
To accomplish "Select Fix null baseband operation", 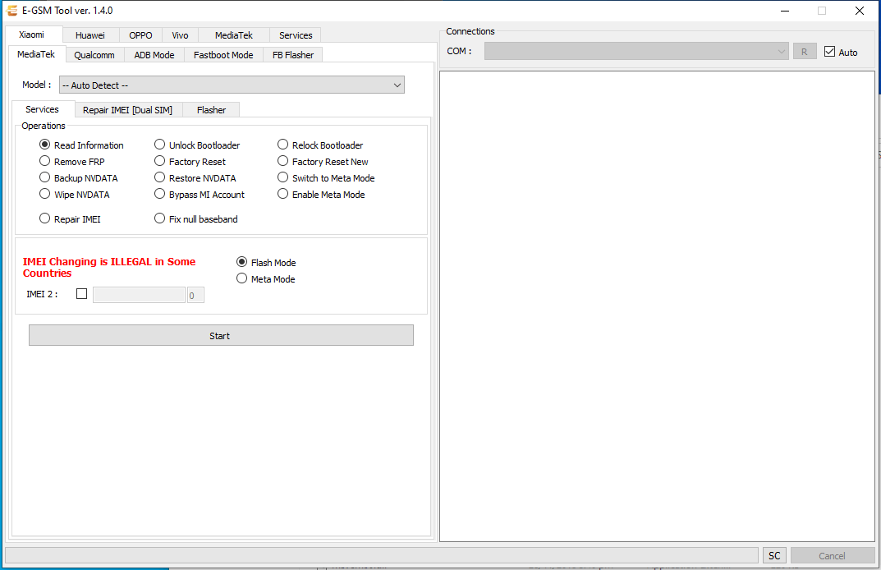I will (x=159, y=218).
